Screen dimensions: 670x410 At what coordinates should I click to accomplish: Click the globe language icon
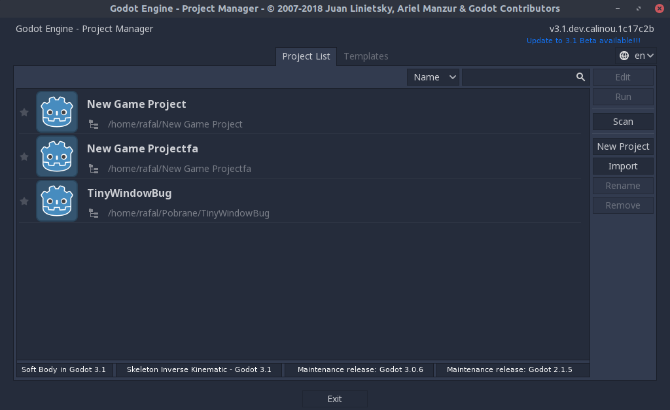tap(624, 56)
